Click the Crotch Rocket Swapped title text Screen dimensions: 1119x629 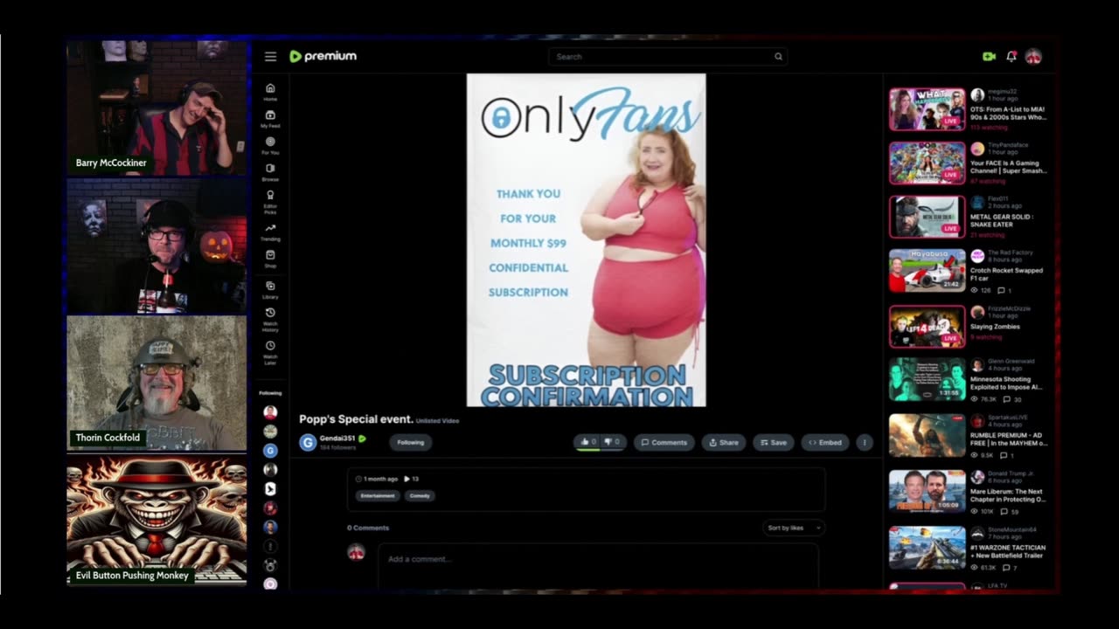1006,274
